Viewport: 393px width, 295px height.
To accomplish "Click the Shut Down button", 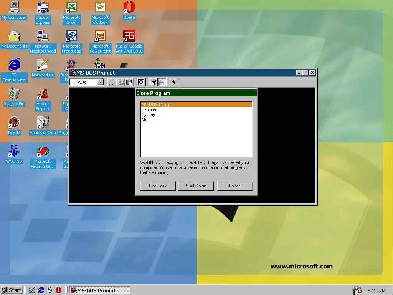I will [x=196, y=186].
